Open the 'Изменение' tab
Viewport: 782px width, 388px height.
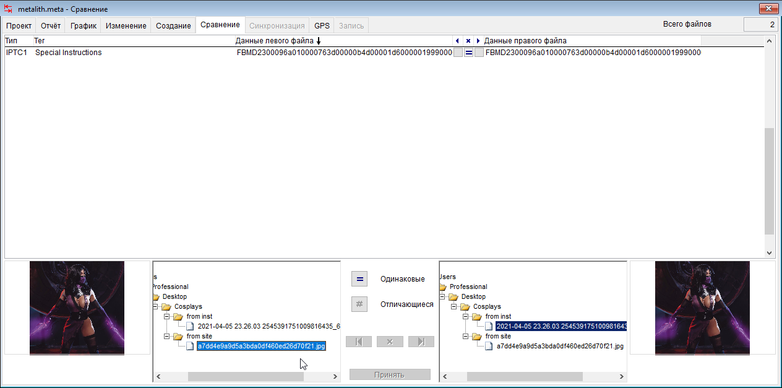[x=126, y=26]
